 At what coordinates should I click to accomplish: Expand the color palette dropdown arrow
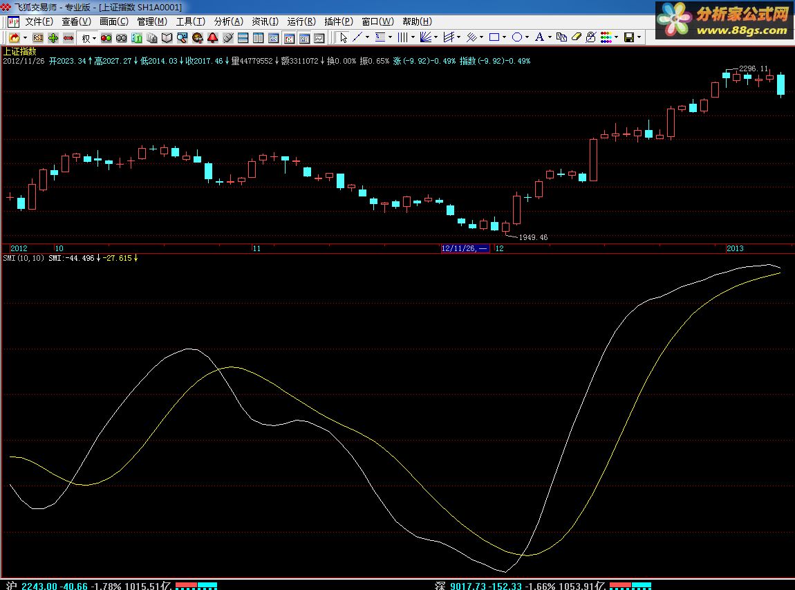tap(616, 37)
